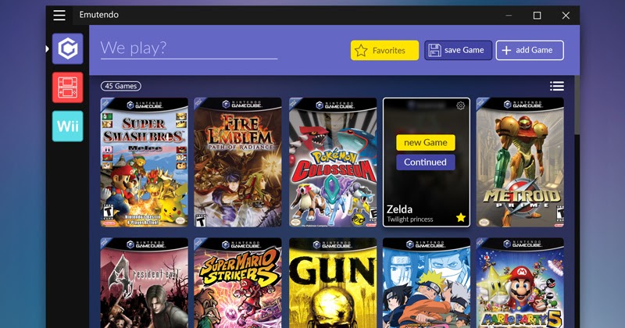Click the Favorites button
The height and width of the screenshot is (328, 625).
(384, 50)
